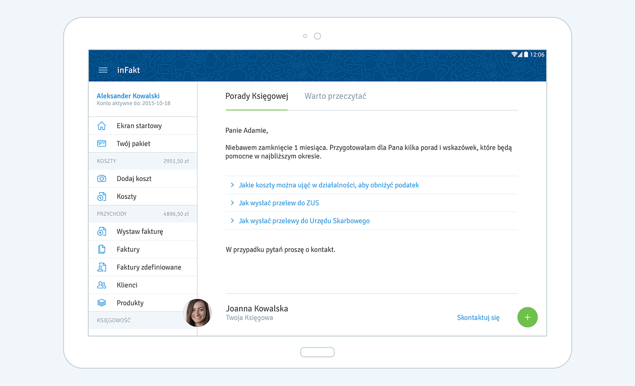Select Wystaw fakturę menu entry
The image size is (635, 386).
click(143, 232)
